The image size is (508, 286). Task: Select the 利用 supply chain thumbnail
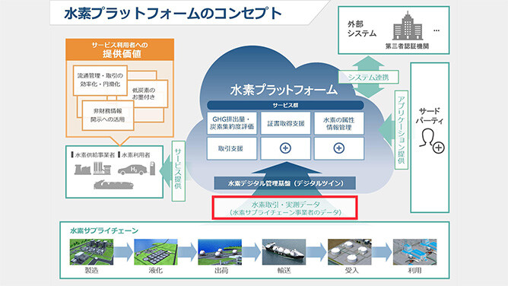point(414,252)
